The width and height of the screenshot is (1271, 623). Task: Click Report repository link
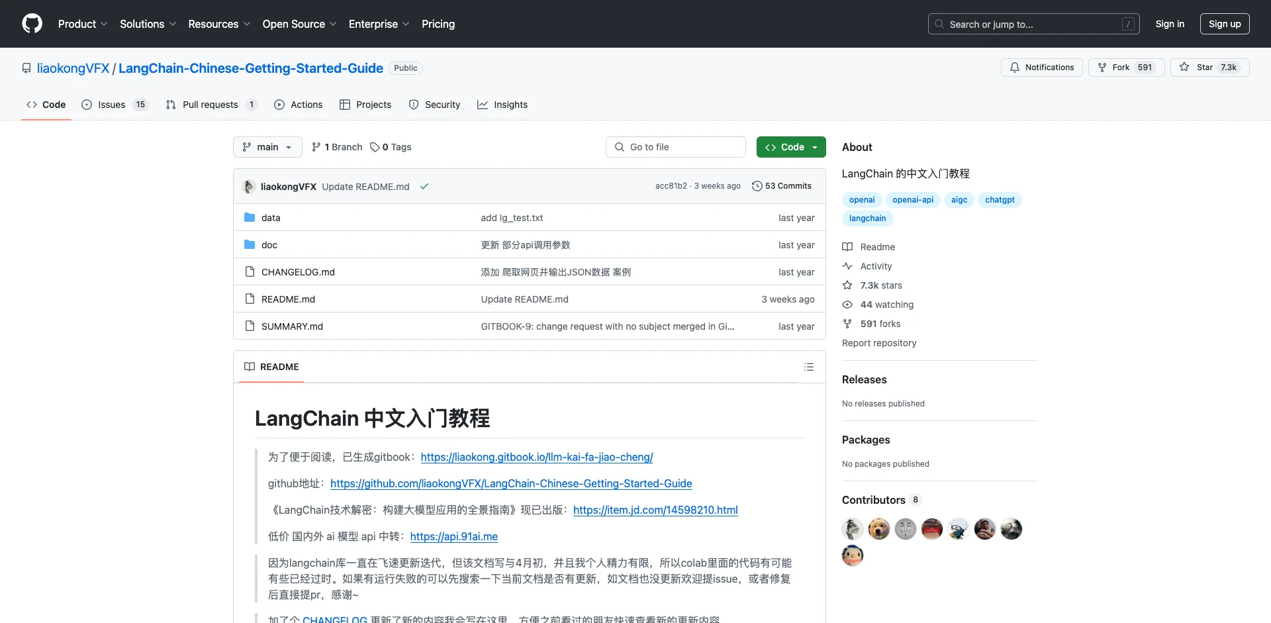coord(879,343)
